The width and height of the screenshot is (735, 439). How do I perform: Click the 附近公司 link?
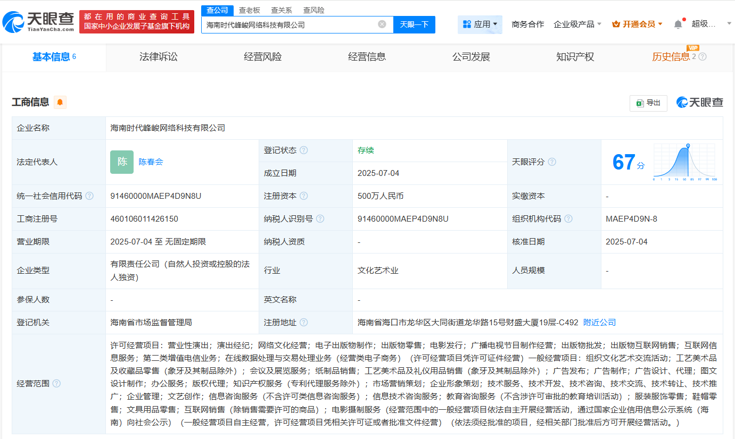[599, 323]
